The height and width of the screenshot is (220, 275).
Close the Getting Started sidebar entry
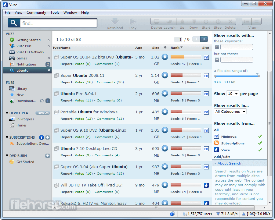point(49,40)
